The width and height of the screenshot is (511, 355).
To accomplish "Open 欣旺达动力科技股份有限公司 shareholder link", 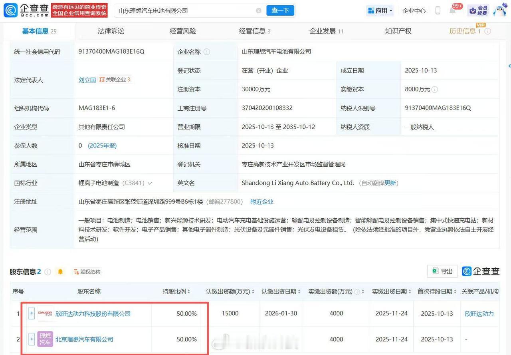I will click(93, 314).
